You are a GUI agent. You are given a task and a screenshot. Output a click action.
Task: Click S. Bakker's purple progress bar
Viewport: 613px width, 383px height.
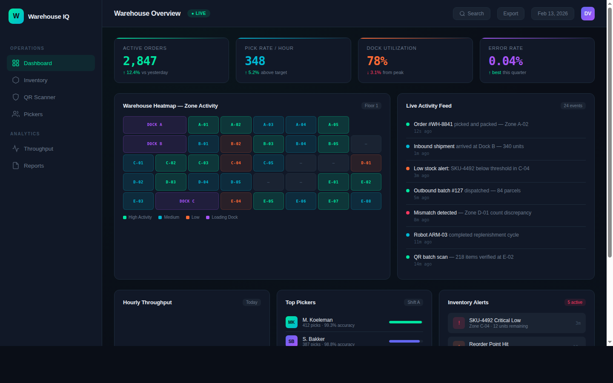404,341
